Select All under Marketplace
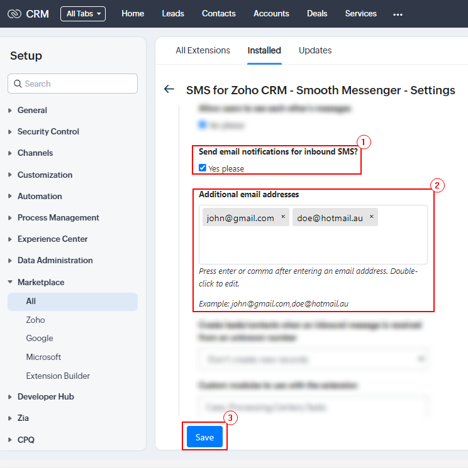Viewport: 468px width, 468px height. coord(72,302)
